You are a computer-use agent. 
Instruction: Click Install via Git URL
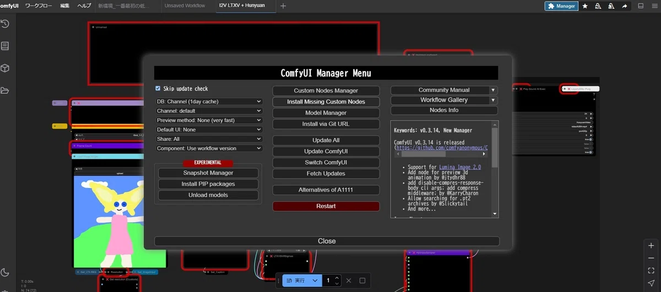point(326,124)
